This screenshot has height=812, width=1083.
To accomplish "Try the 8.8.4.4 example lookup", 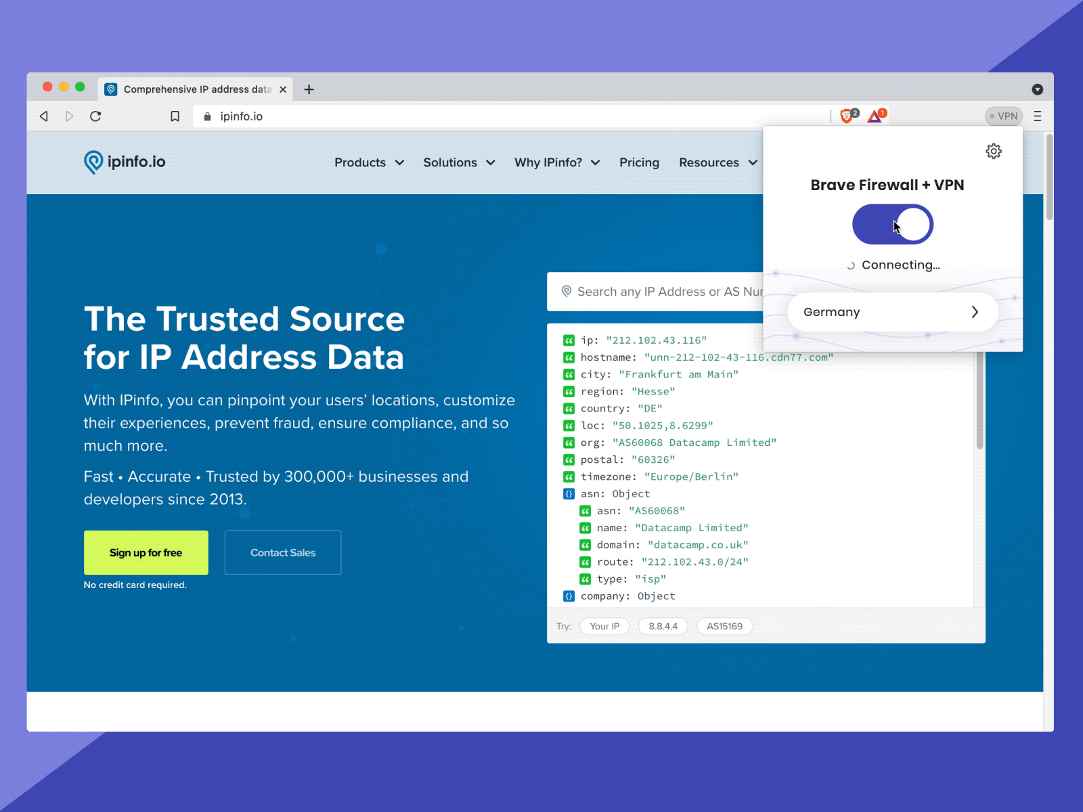I will (663, 626).
